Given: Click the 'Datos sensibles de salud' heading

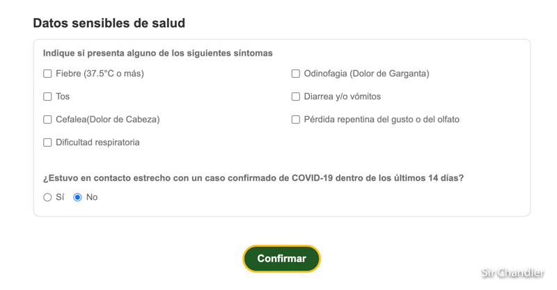Looking at the screenshot, I should [109, 23].
